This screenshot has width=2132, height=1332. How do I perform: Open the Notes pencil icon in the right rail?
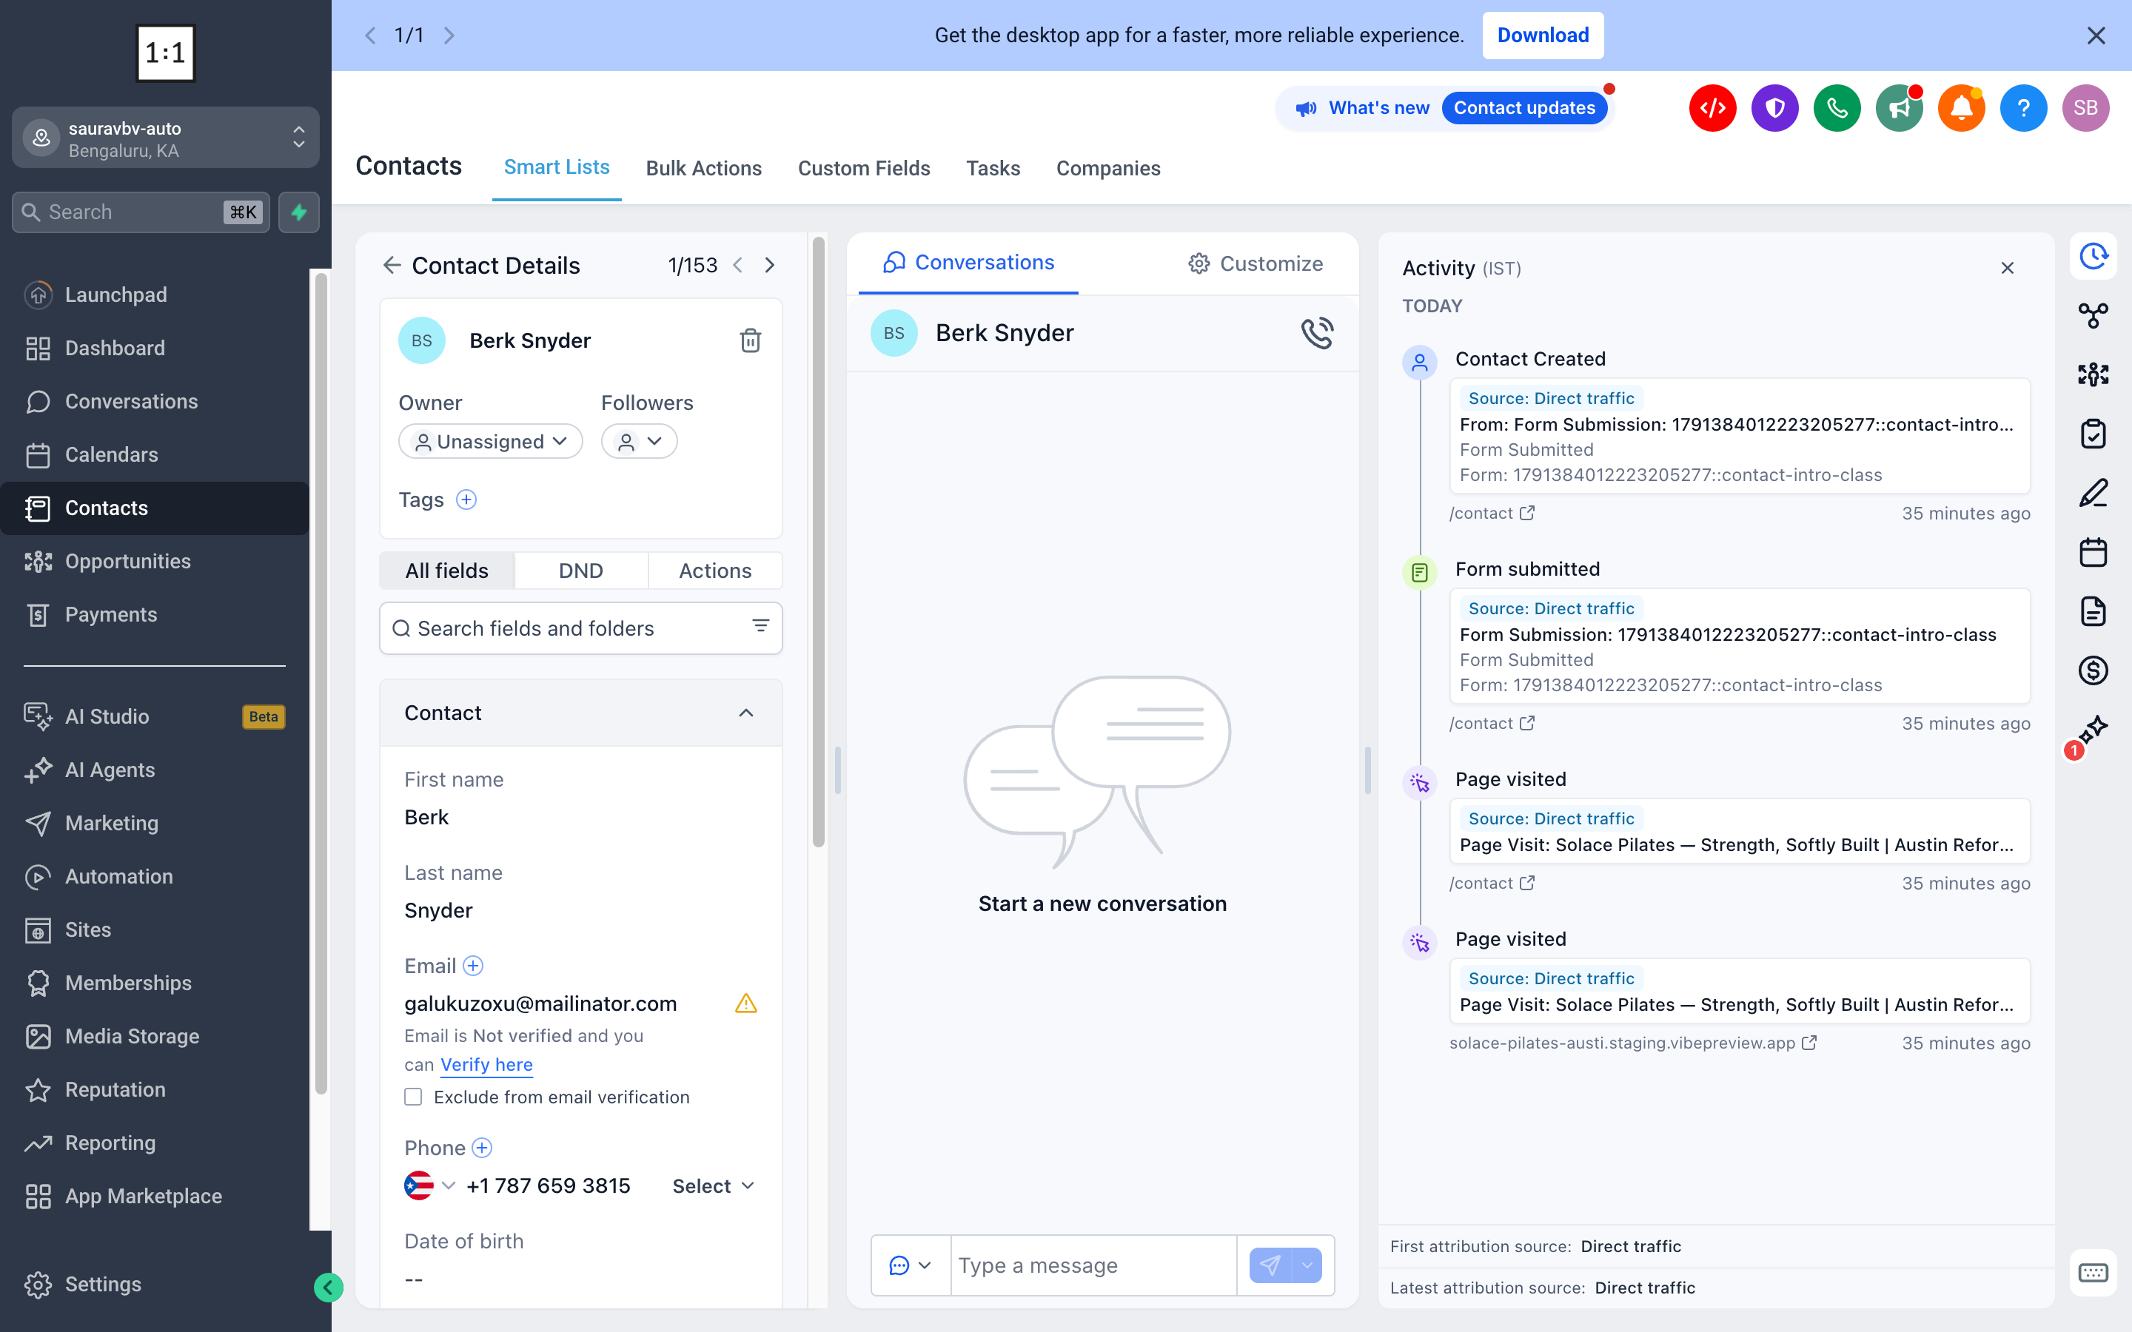pos(2092,492)
